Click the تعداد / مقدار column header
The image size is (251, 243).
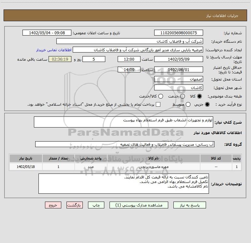[x=58, y=159]
